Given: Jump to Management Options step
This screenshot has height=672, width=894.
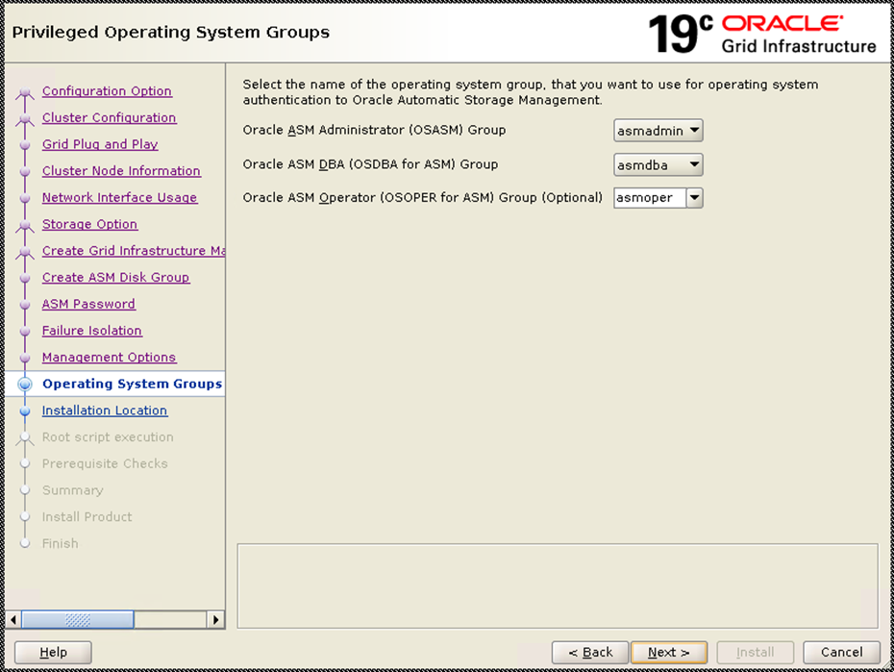Looking at the screenshot, I should click(109, 358).
